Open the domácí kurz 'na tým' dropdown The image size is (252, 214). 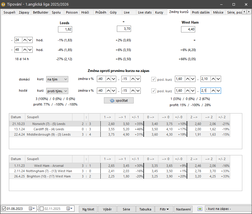pyautogui.click(x=57, y=79)
